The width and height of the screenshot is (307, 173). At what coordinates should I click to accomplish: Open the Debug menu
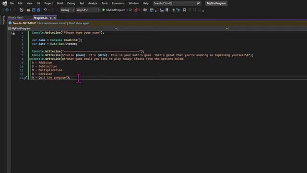(x=71, y=3)
